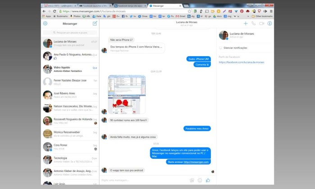This screenshot has height=189, width=315.
Task: Open Cora Ronai conversation
Action: 70,147
